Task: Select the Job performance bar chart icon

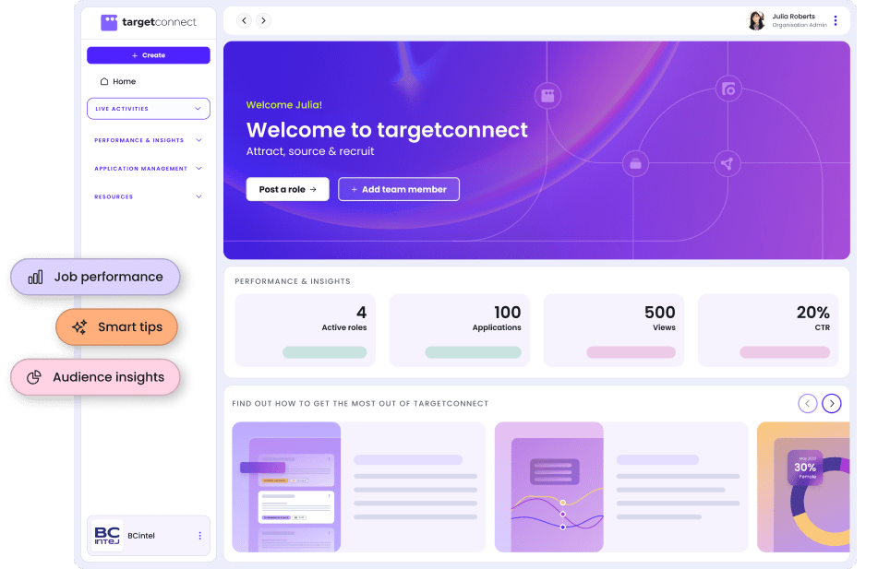Action: click(35, 276)
